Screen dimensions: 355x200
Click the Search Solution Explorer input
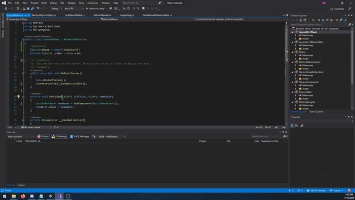click(319, 24)
